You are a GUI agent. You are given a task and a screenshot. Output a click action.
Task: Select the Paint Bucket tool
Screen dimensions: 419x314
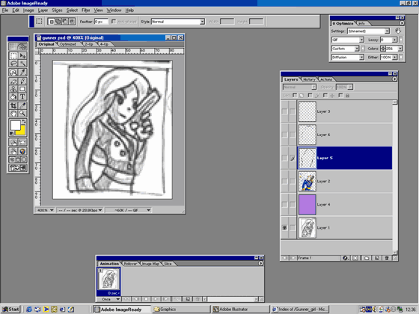pyautogui.click(x=13, y=96)
